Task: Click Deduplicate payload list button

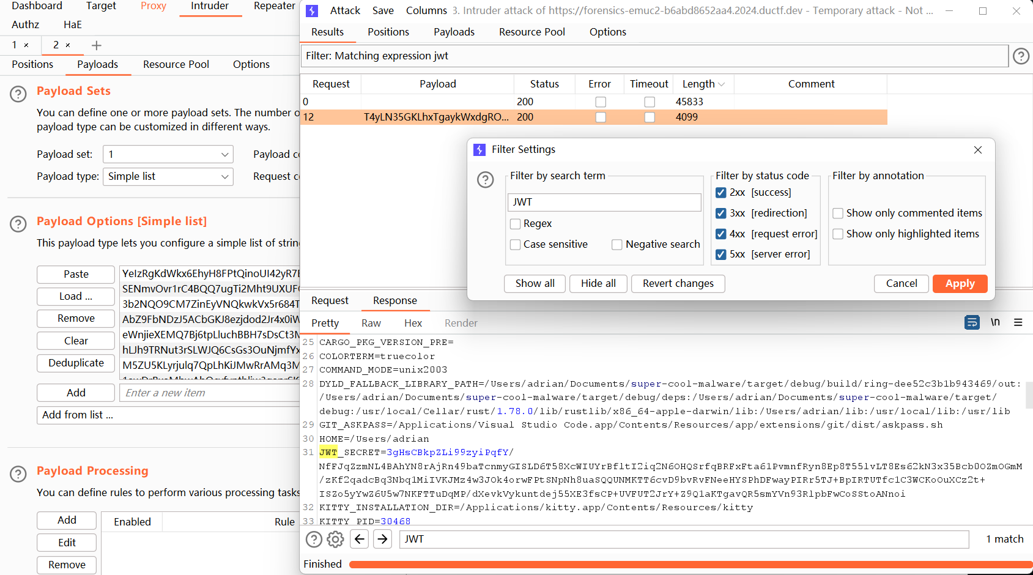Action: point(76,363)
